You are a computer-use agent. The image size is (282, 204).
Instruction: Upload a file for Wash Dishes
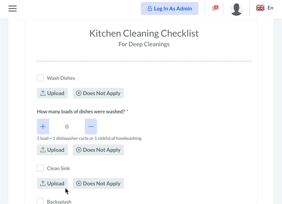[x=52, y=93]
